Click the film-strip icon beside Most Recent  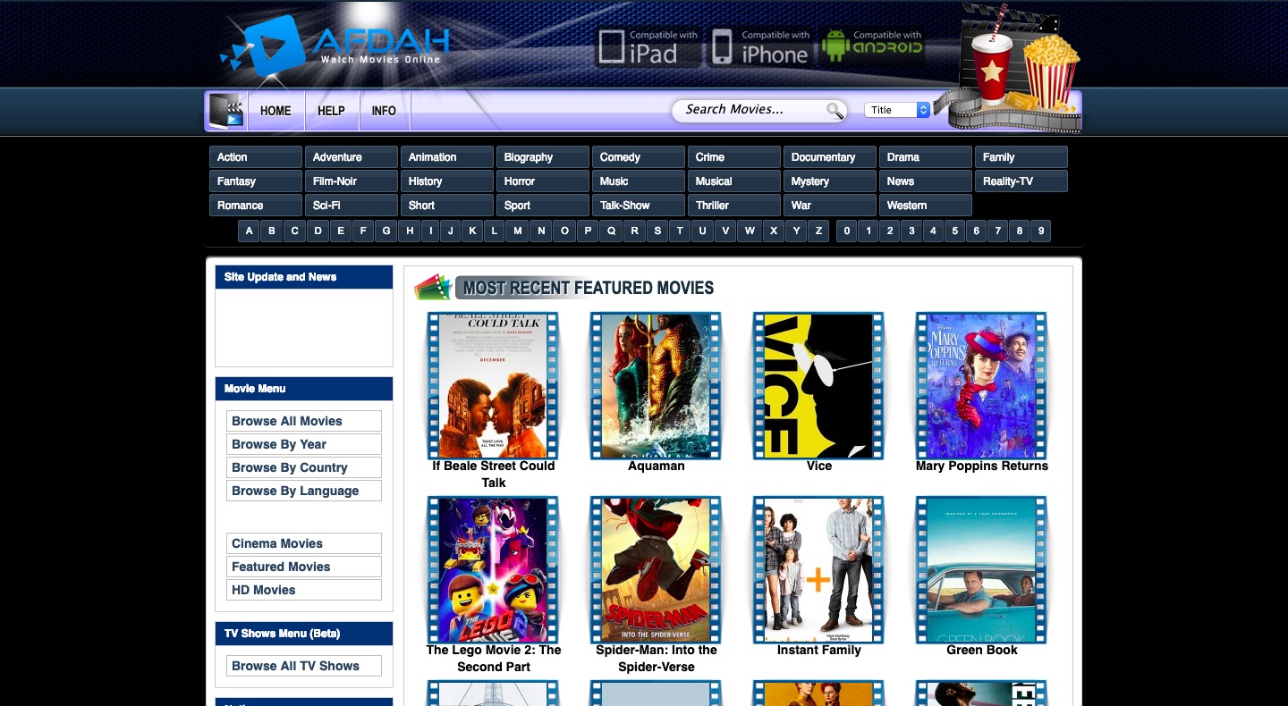pos(433,288)
